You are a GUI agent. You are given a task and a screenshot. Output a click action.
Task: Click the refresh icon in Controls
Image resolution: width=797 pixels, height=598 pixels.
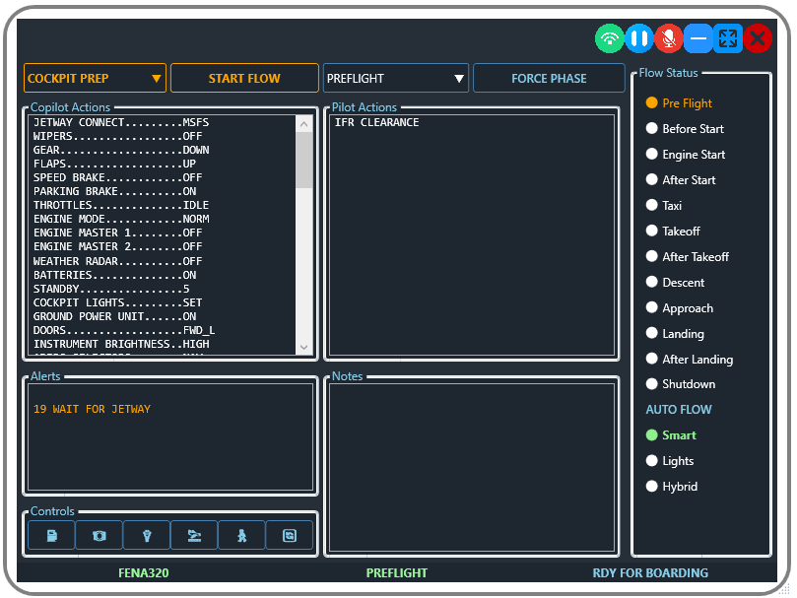(x=289, y=535)
